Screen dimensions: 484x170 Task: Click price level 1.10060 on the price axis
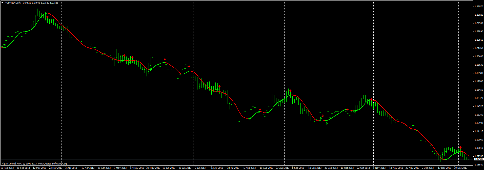coord(479,140)
